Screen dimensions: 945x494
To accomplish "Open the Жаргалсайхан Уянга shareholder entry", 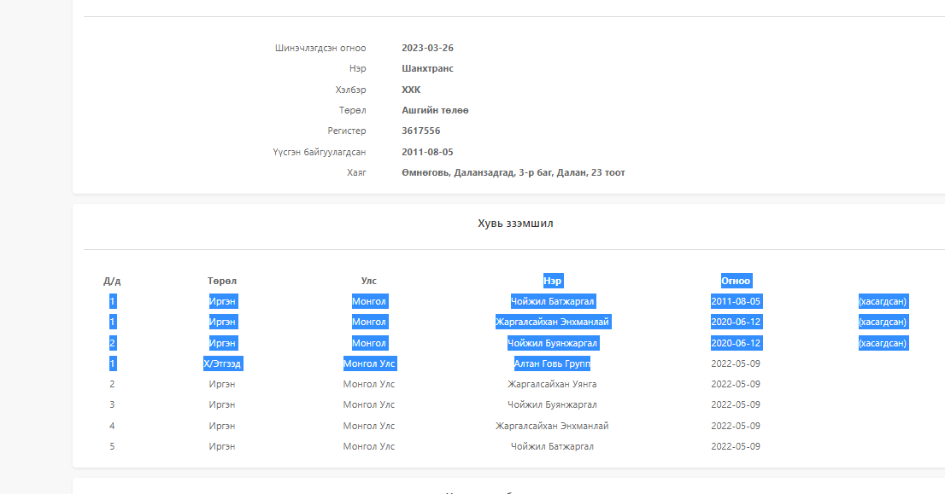I will (552, 384).
